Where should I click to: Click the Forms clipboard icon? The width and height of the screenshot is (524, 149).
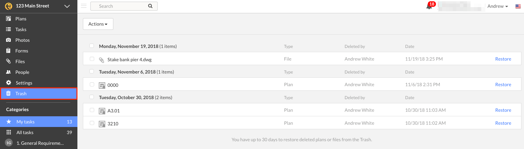pyautogui.click(x=8, y=51)
